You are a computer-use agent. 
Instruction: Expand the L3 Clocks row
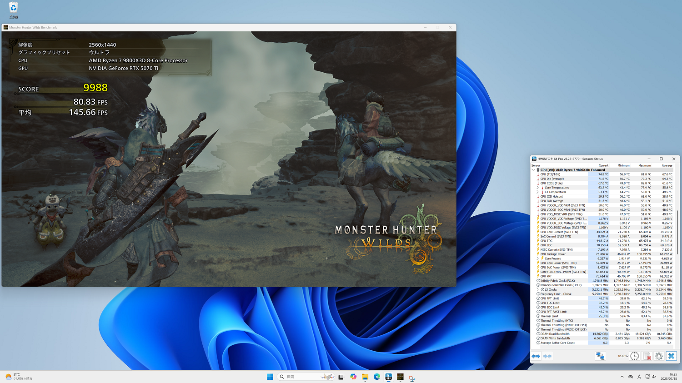[x=537, y=289]
